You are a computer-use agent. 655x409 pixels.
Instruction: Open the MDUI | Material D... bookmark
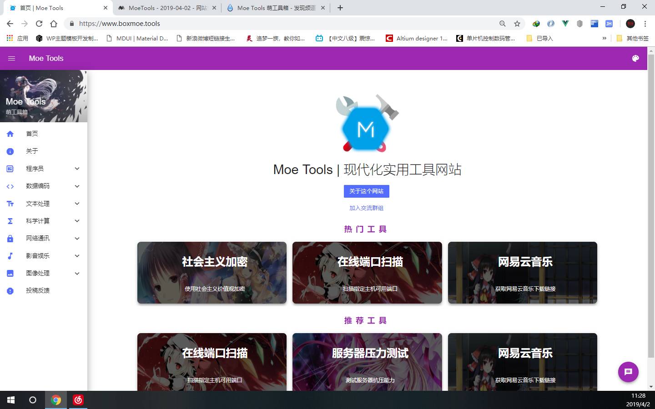[137, 38]
